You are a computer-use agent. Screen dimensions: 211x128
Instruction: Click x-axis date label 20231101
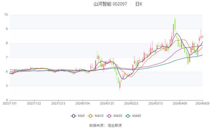pos(10,103)
